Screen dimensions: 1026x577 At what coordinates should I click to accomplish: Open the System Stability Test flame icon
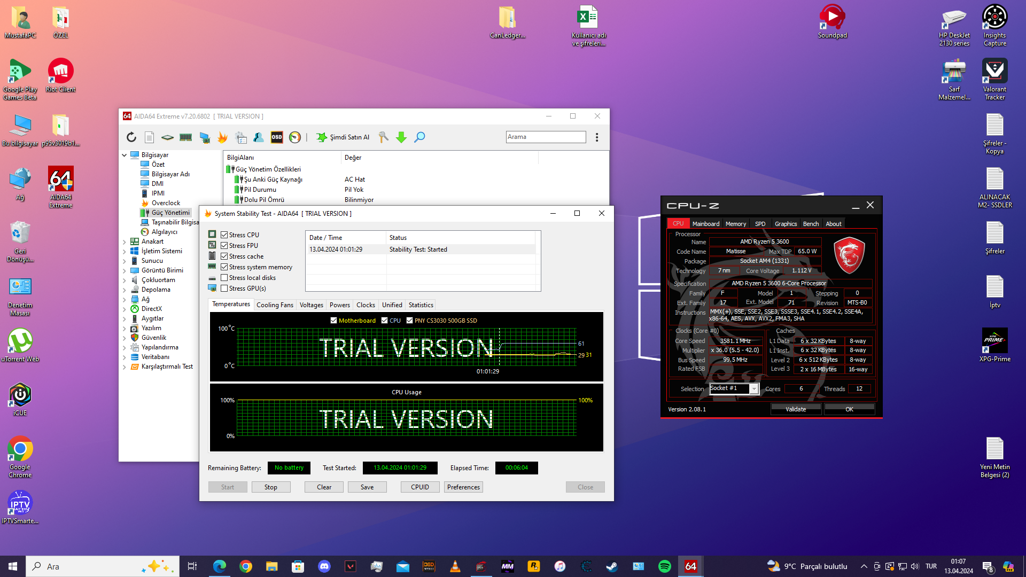(x=222, y=137)
